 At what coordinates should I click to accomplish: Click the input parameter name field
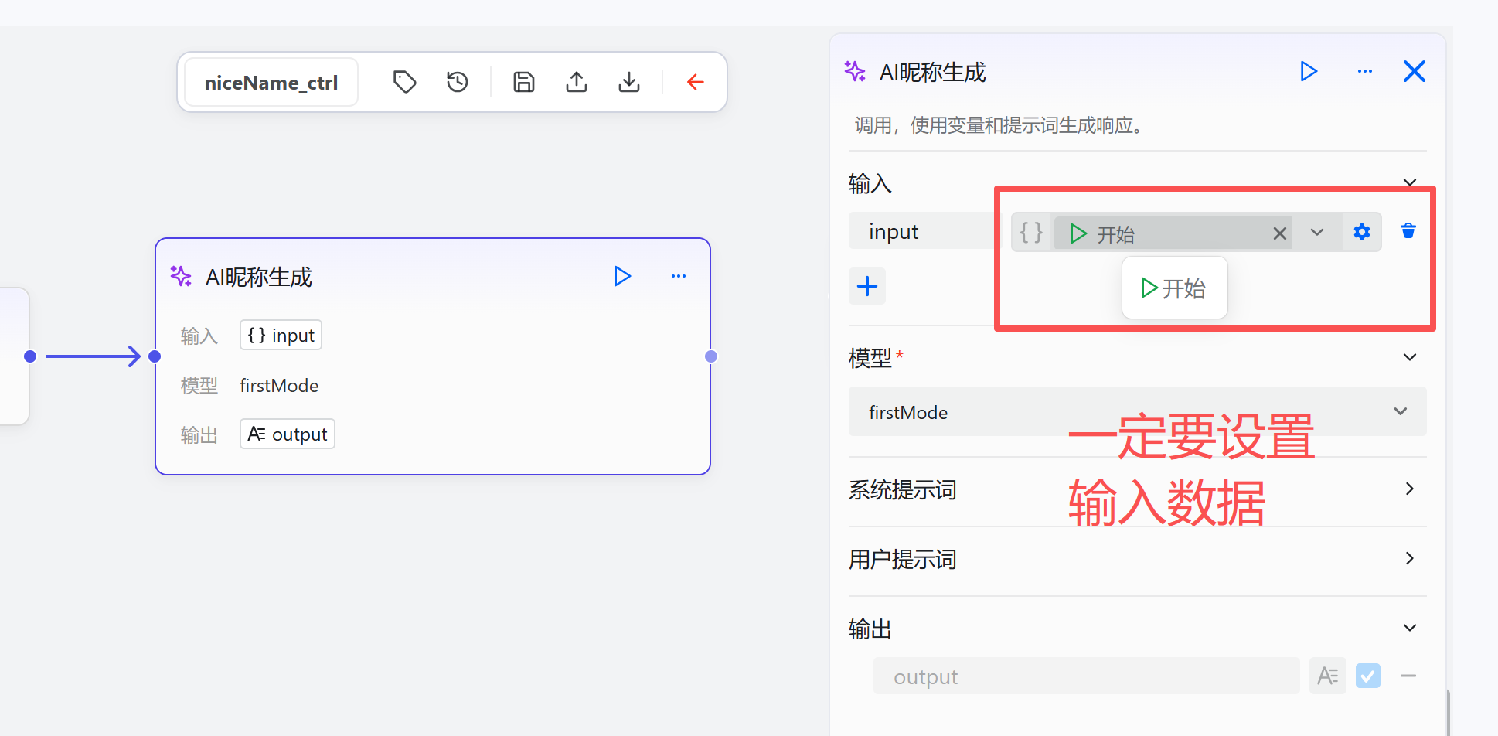(924, 231)
